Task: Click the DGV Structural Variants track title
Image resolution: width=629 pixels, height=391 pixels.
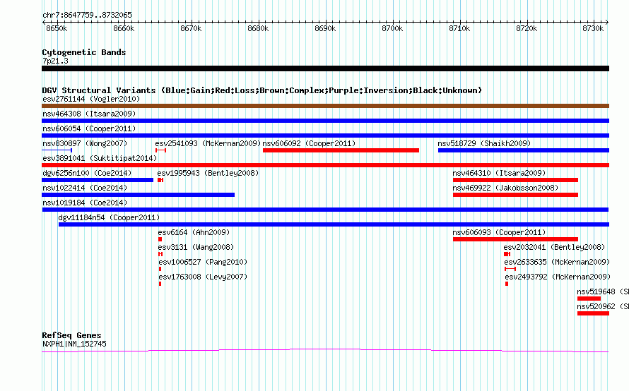Action: 262,90
